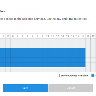Screen dimensions: 96x96
Task: Toggle first-row cell under hour 5
Action: [x=23, y=41]
